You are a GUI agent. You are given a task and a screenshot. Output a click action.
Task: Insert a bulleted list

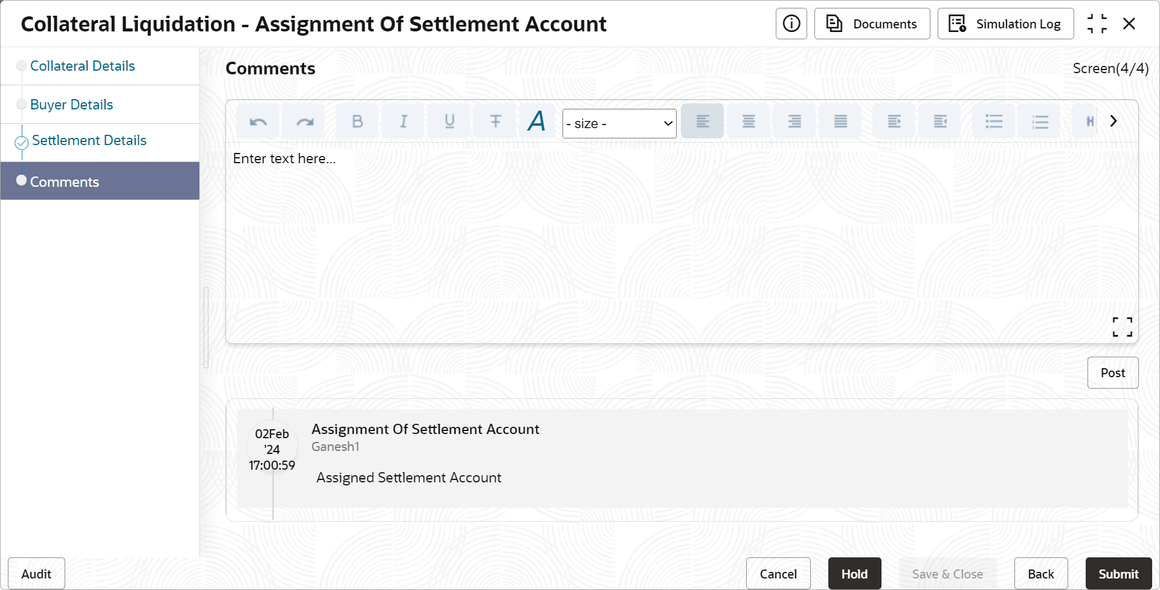click(994, 122)
